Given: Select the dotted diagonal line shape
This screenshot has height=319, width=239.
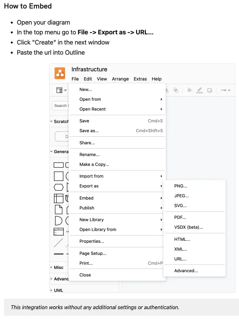Looking at the screenshot, I should 59,242.
